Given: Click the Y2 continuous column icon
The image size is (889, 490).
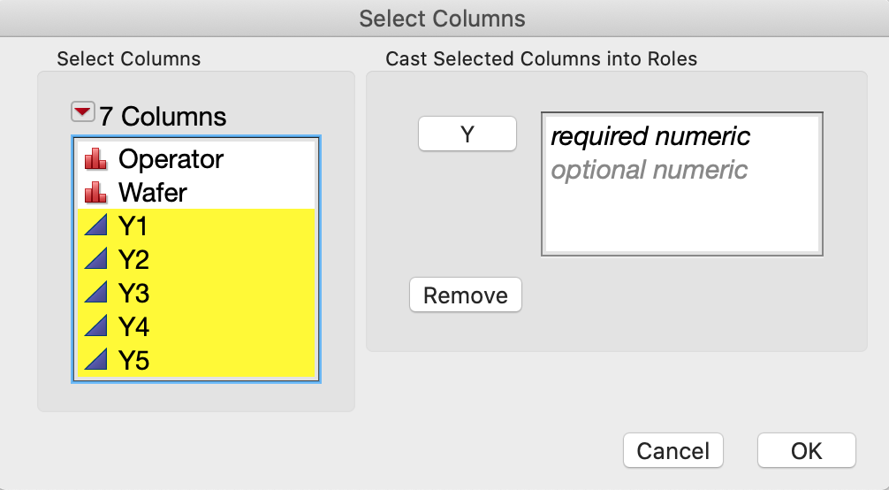Looking at the screenshot, I should (x=95, y=261).
